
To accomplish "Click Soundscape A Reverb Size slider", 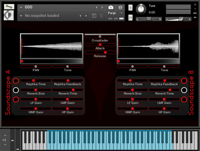I will tap(36, 90).
